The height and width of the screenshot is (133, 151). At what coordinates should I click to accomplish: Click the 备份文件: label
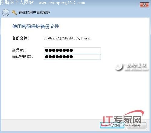21,38
